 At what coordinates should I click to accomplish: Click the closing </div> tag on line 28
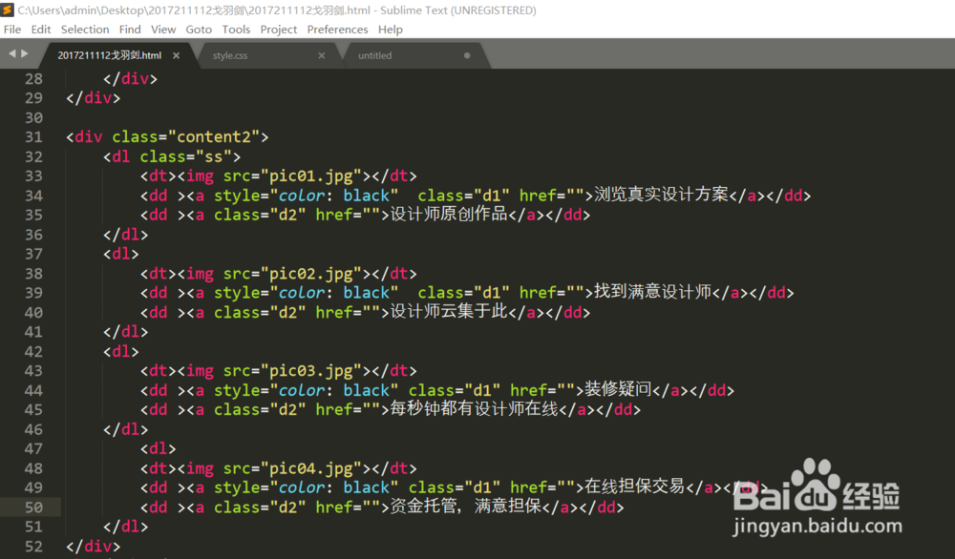(x=130, y=78)
